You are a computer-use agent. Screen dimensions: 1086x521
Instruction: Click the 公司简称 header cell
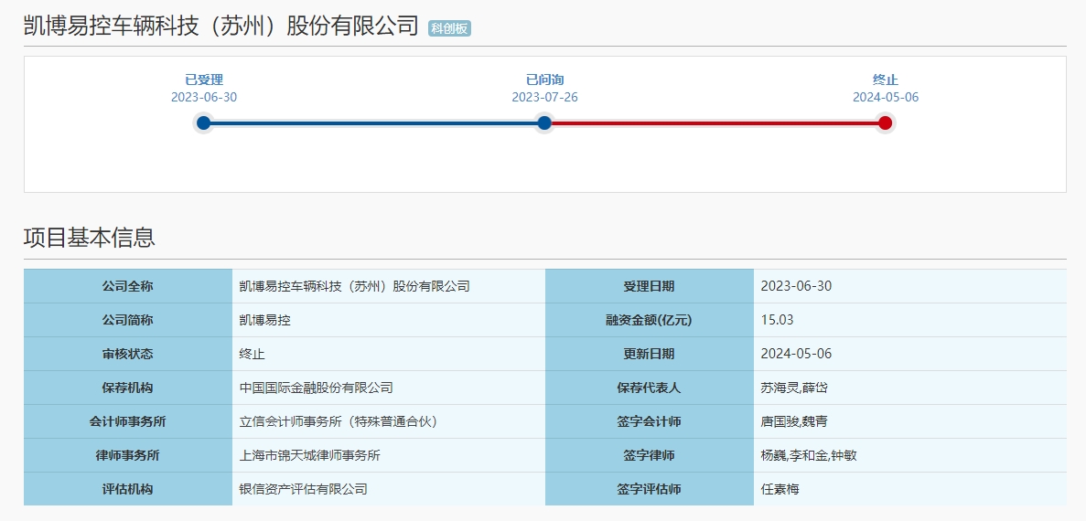[x=128, y=320]
